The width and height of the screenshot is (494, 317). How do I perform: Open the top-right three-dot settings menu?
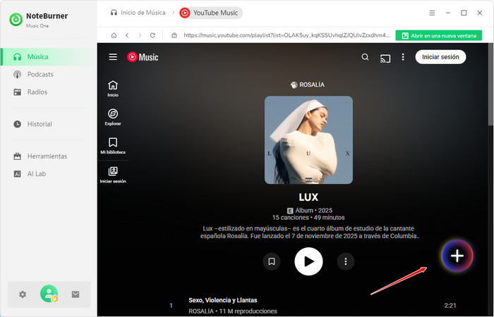point(403,57)
